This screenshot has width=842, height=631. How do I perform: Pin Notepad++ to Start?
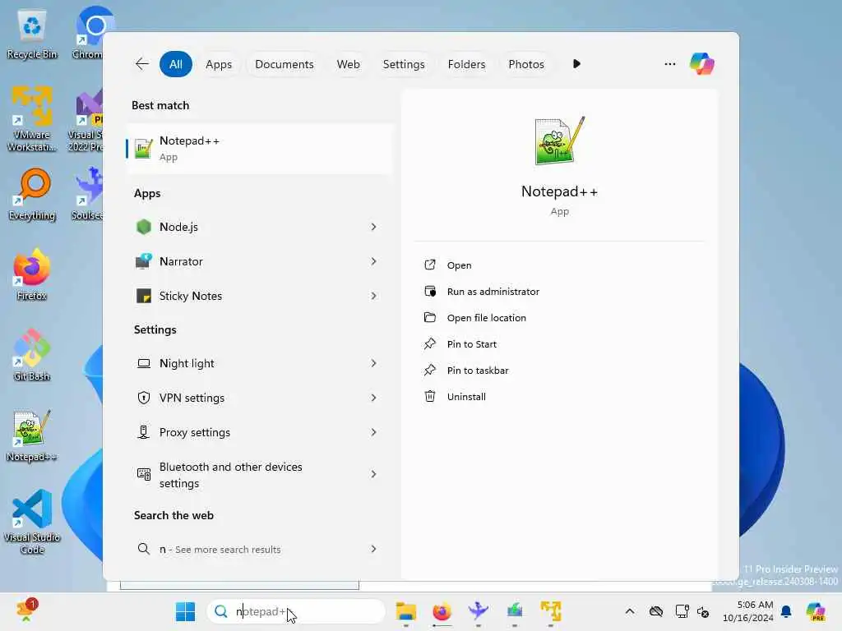point(471,344)
